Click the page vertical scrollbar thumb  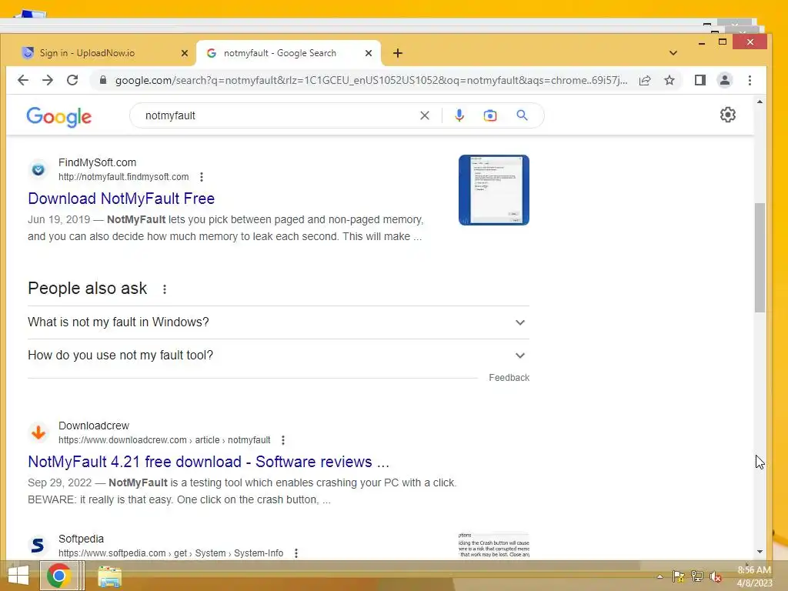coord(760,257)
